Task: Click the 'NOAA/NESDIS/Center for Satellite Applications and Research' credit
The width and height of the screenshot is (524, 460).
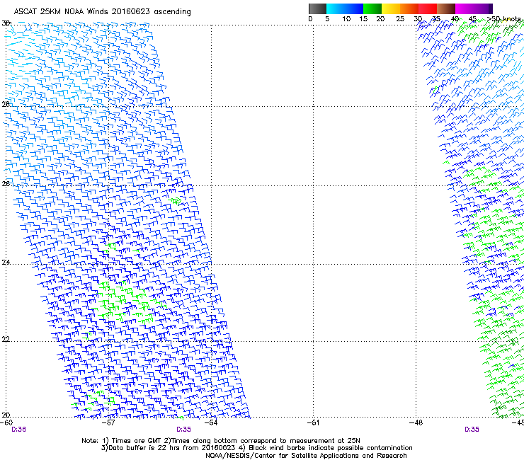Action: [306, 456]
